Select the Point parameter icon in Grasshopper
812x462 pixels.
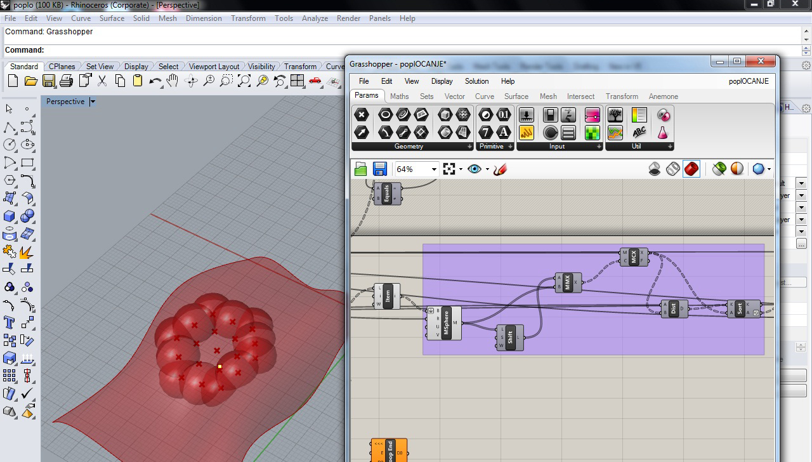362,115
